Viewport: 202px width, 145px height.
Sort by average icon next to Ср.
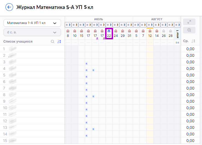pos(193,41)
